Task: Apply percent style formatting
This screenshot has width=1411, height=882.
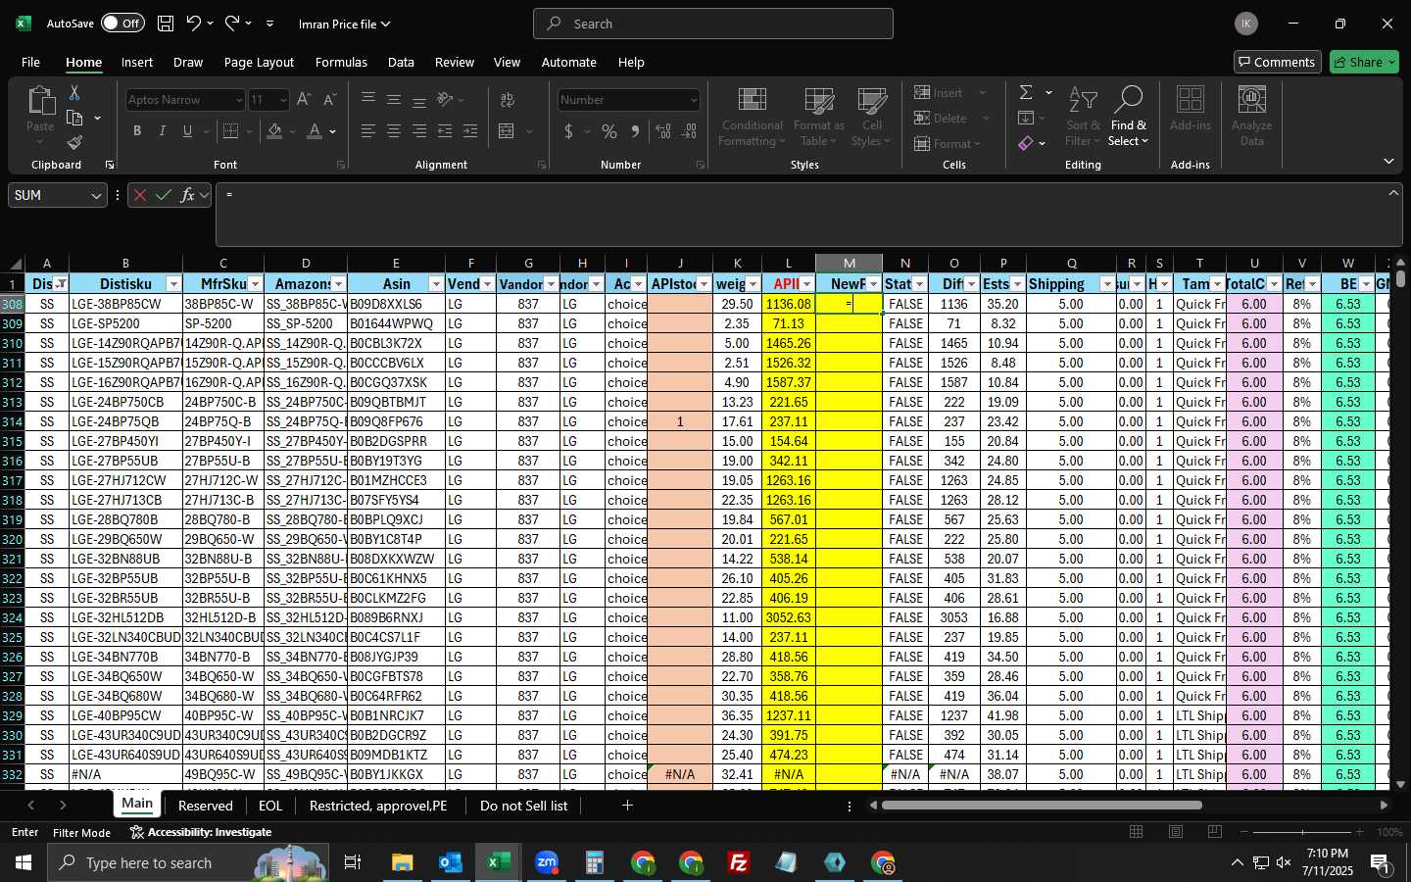Action: (x=609, y=131)
